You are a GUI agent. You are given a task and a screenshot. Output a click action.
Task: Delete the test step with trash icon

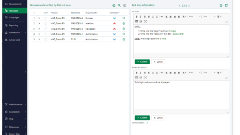click(x=226, y=6)
